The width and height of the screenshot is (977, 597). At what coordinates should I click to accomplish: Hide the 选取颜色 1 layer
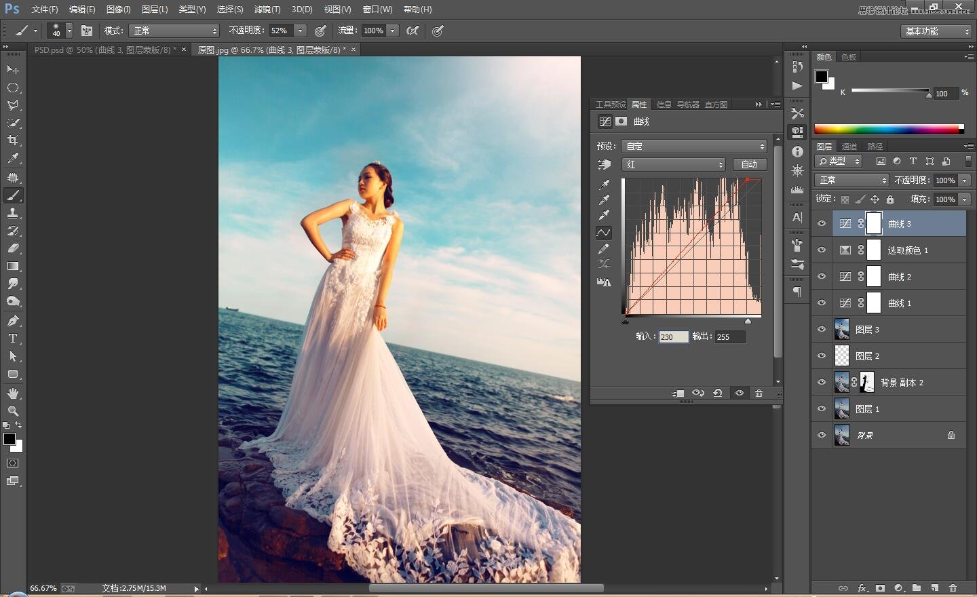(822, 250)
